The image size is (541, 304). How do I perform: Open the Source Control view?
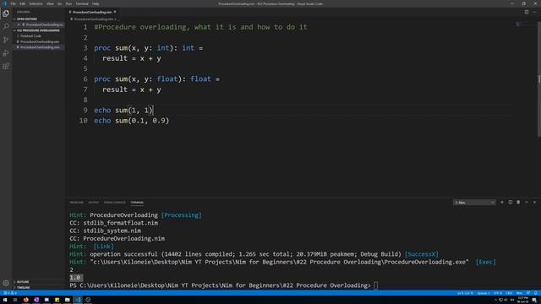pos(6,40)
